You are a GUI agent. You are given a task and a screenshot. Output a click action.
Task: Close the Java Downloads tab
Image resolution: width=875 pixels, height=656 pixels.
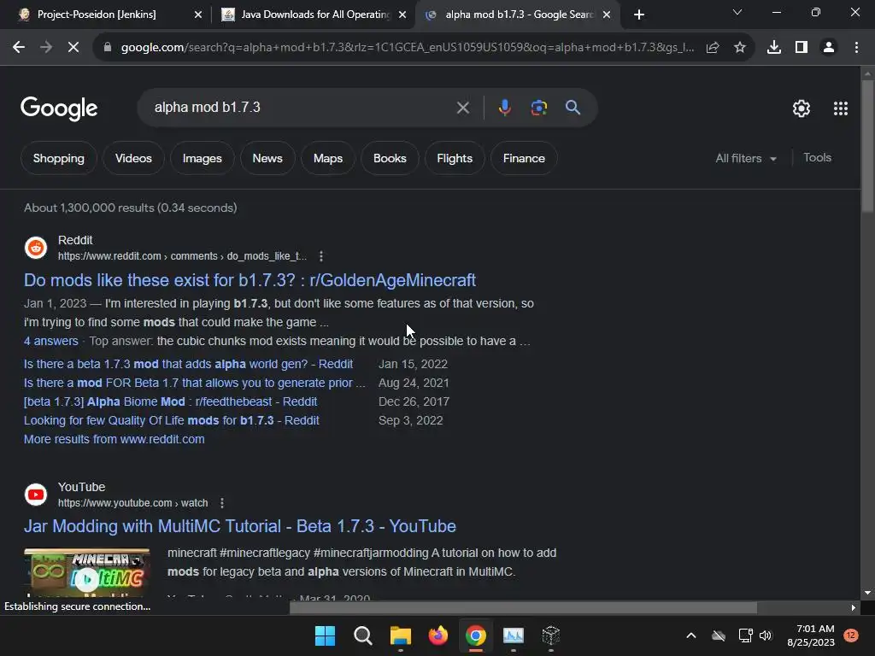pyautogui.click(x=402, y=15)
